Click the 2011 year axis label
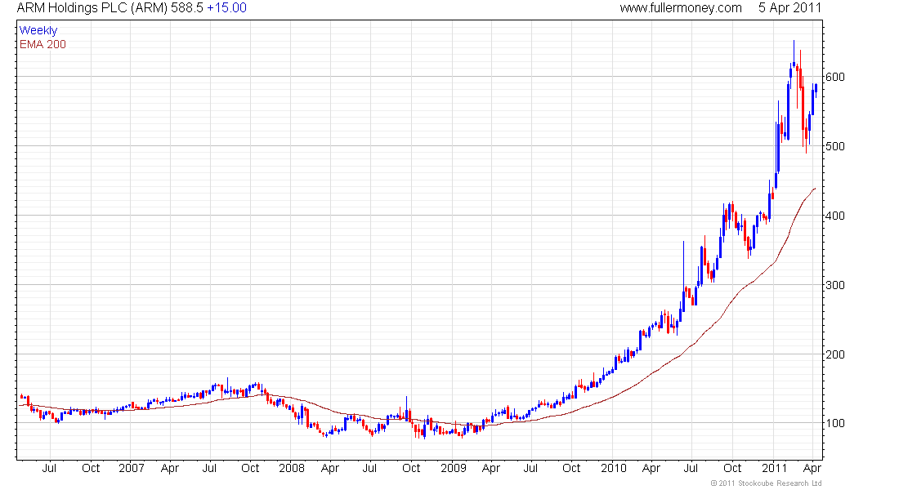 point(775,468)
